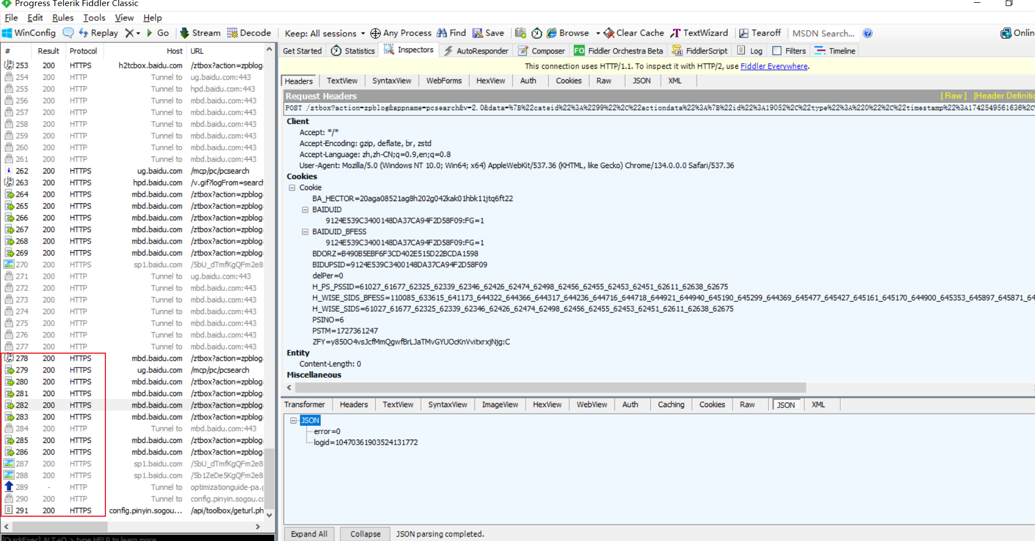Switch request inspector to WebForms tab
Viewport: 1035px width, 541px height.
[444, 80]
